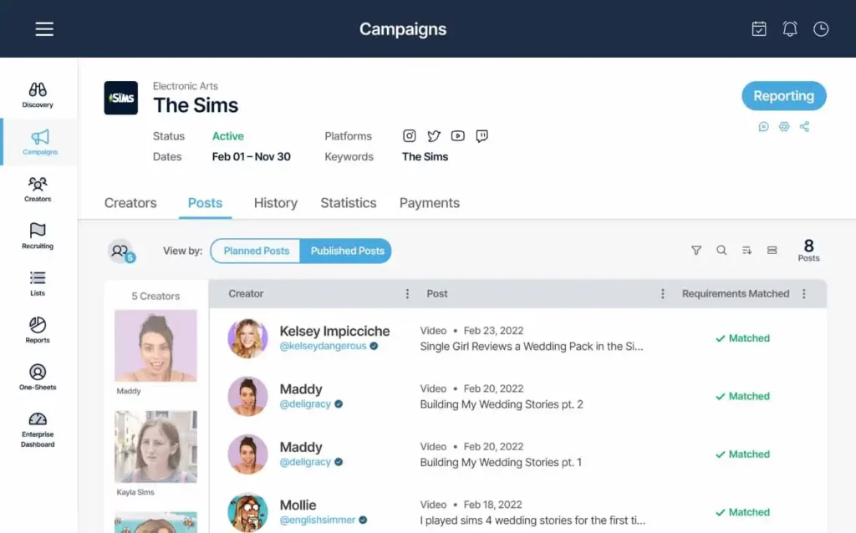Open post 'Single Girl Reviews a Wedding Pack'
Viewport: 856px width, 533px height.
click(x=531, y=347)
